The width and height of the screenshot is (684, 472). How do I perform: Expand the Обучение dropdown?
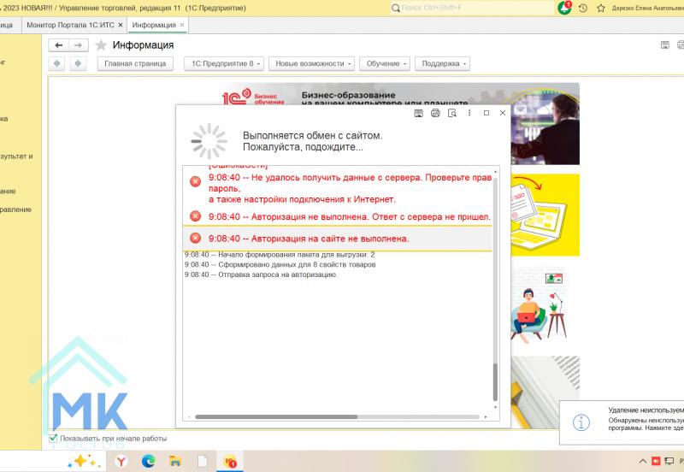pyautogui.click(x=384, y=63)
